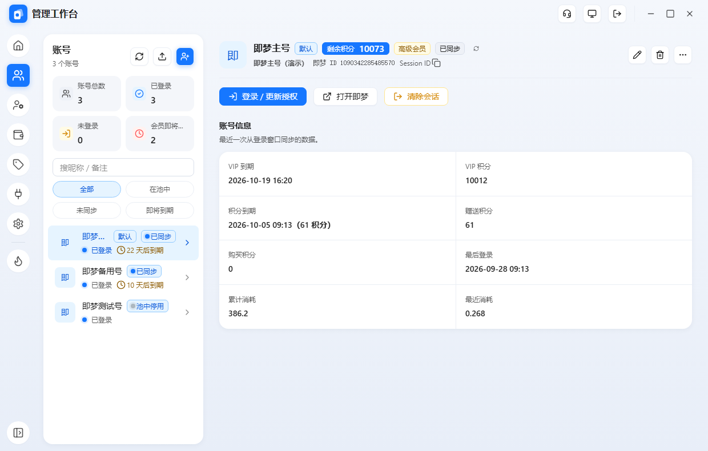This screenshot has width=708, height=451.
Task: Click the 账号总数 stat card
Action: 87,94
